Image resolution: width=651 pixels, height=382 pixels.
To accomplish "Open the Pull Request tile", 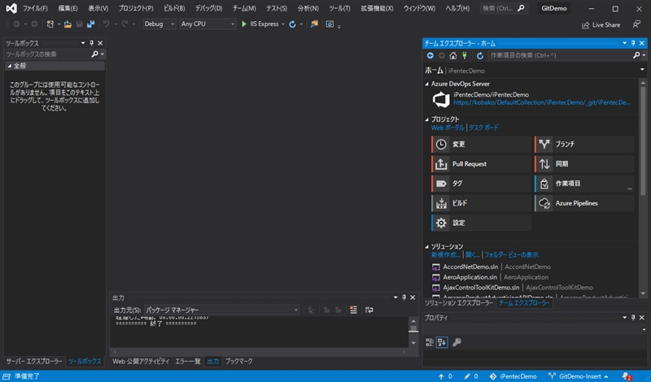I will tap(482, 164).
